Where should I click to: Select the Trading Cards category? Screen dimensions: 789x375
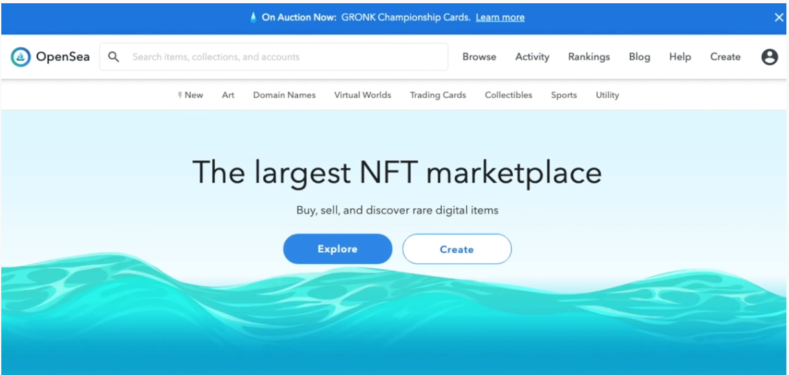tap(438, 95)
